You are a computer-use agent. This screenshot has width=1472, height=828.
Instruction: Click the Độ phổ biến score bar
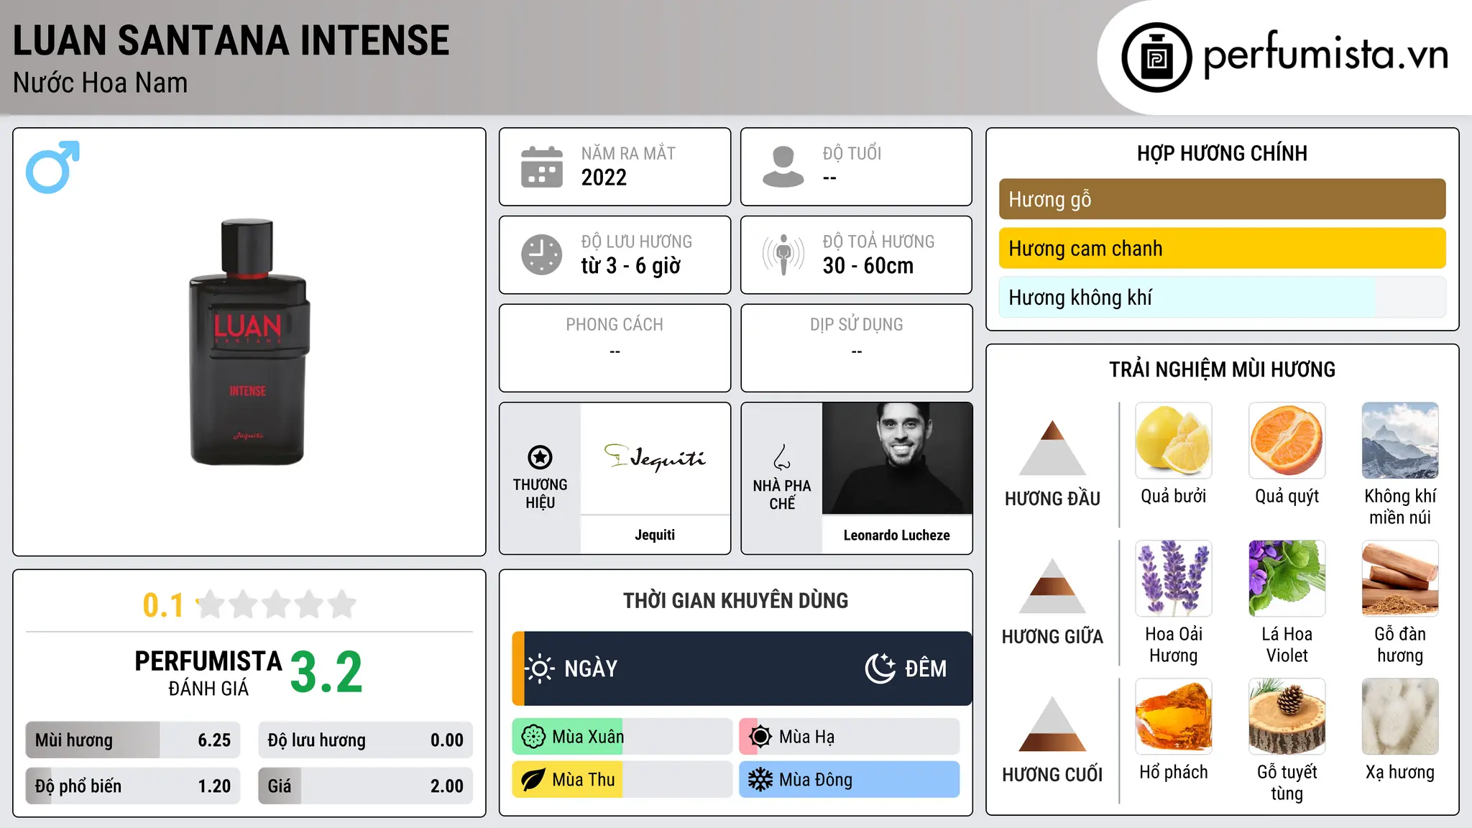coord(133,786)
